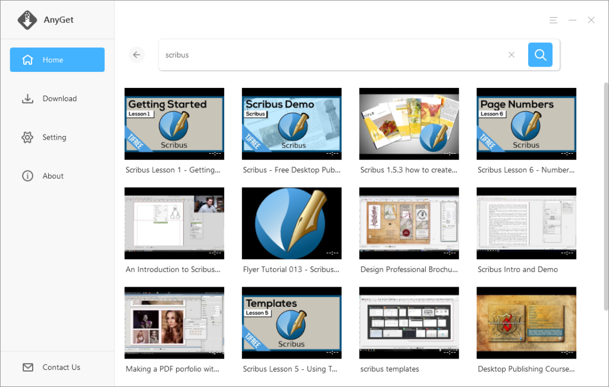Open the Download section

[x=57, y=99]
